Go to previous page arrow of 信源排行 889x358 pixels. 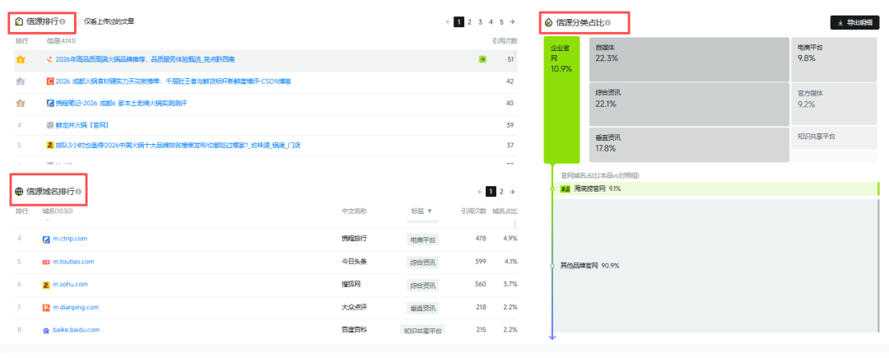448,22
